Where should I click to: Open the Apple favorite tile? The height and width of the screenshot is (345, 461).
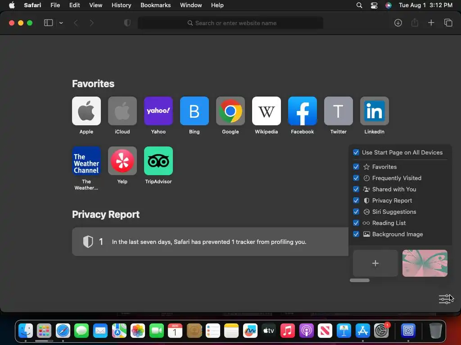86,111
